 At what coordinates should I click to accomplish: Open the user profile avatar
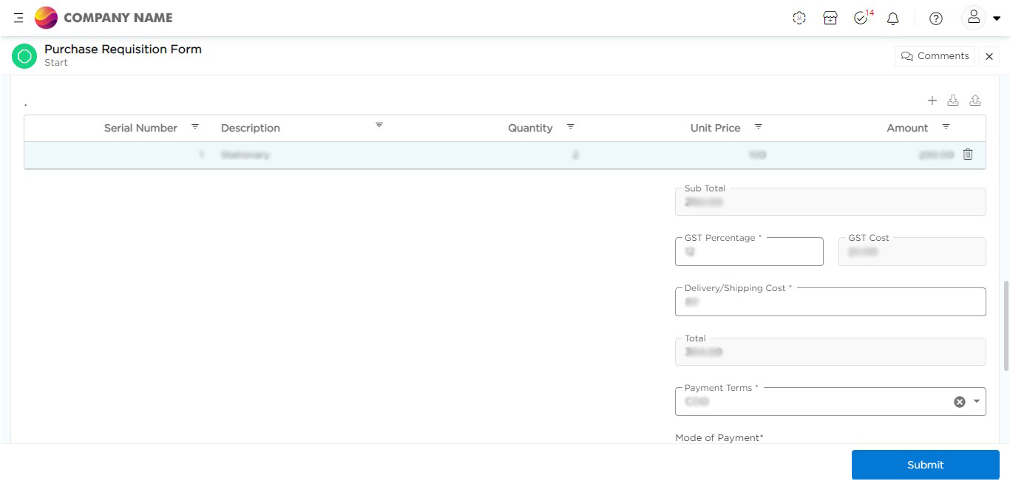coord(973,18)
